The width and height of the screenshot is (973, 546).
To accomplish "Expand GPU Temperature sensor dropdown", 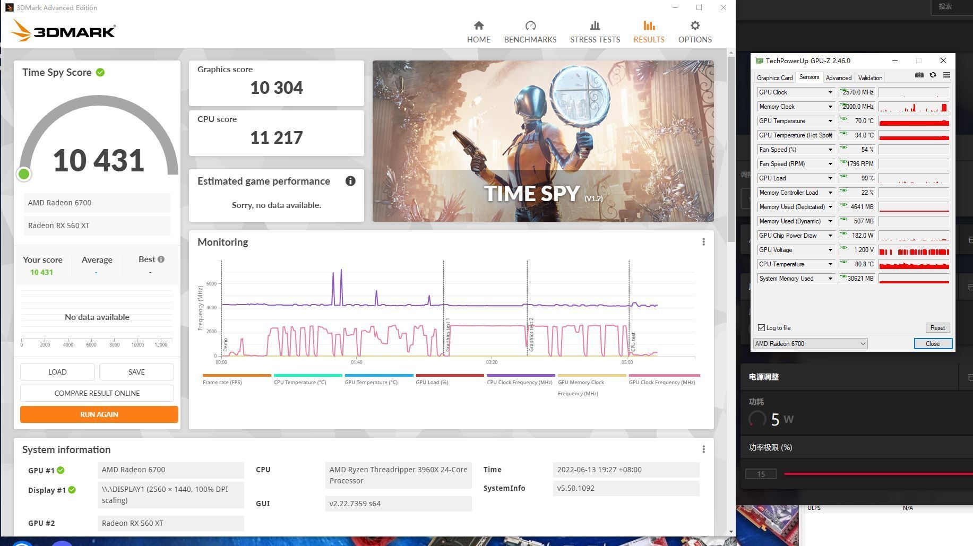I will click(x=830, y=121).
